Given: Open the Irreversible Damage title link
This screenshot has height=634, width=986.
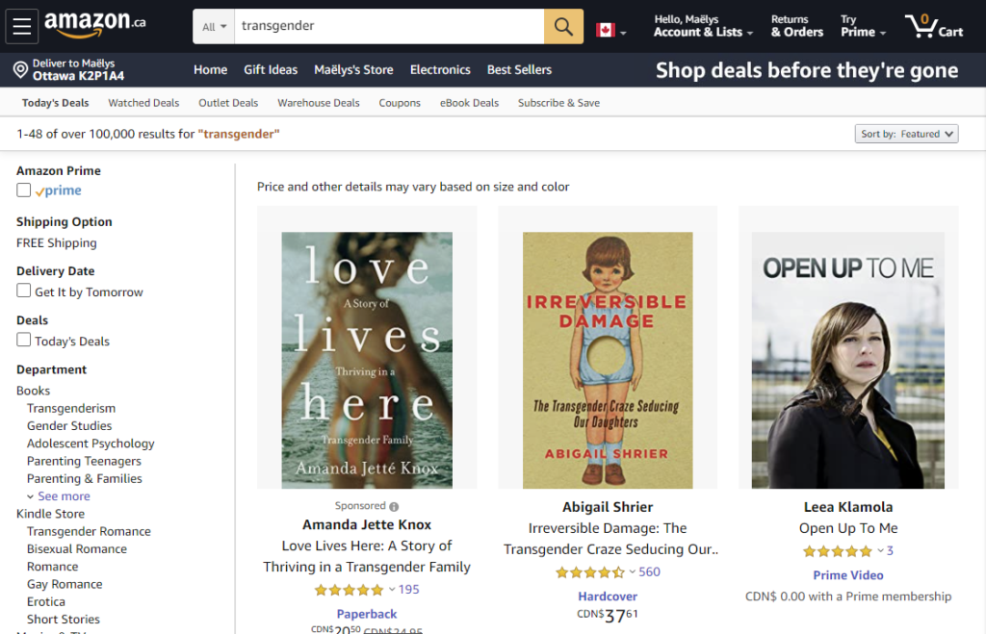Looking at the screenshot, I should (x=610, y=539).
